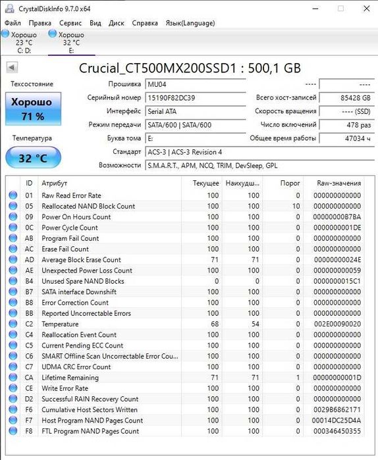Click the Буква тома field showing E:
Screen dimensions: 378x460
(195, 138)
